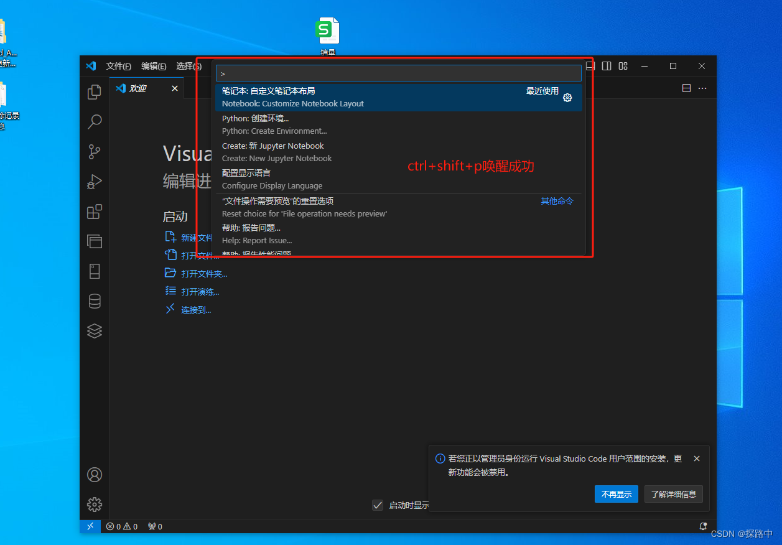Split the editor with split editor icon

pos(687,88)
